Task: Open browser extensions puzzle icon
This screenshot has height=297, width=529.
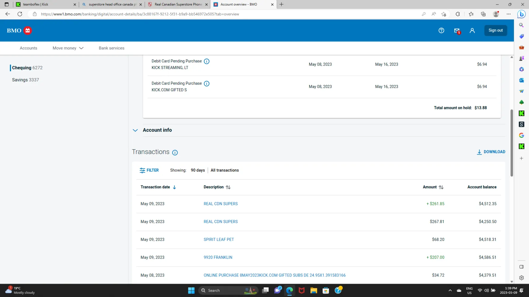Action: coord(458,14)
